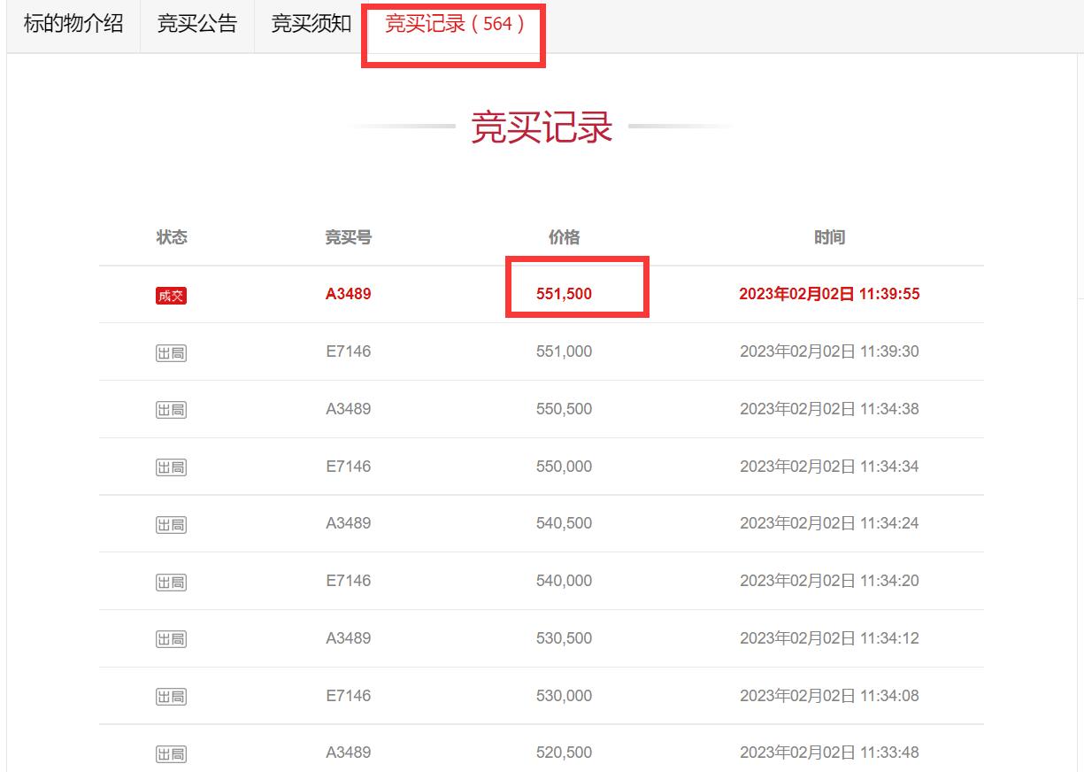Click the price 540,500

point(565,523)
